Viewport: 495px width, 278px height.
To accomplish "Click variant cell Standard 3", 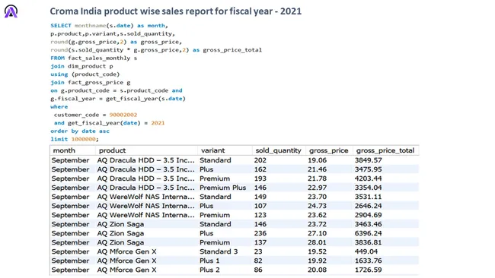I will pyautogui.click(x=219, y=251).
